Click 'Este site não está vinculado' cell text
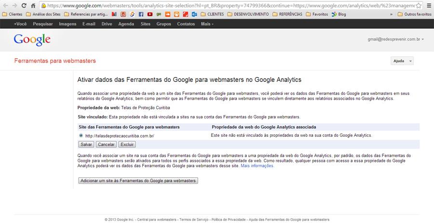The image size is (434, 223). pos(291,135)
